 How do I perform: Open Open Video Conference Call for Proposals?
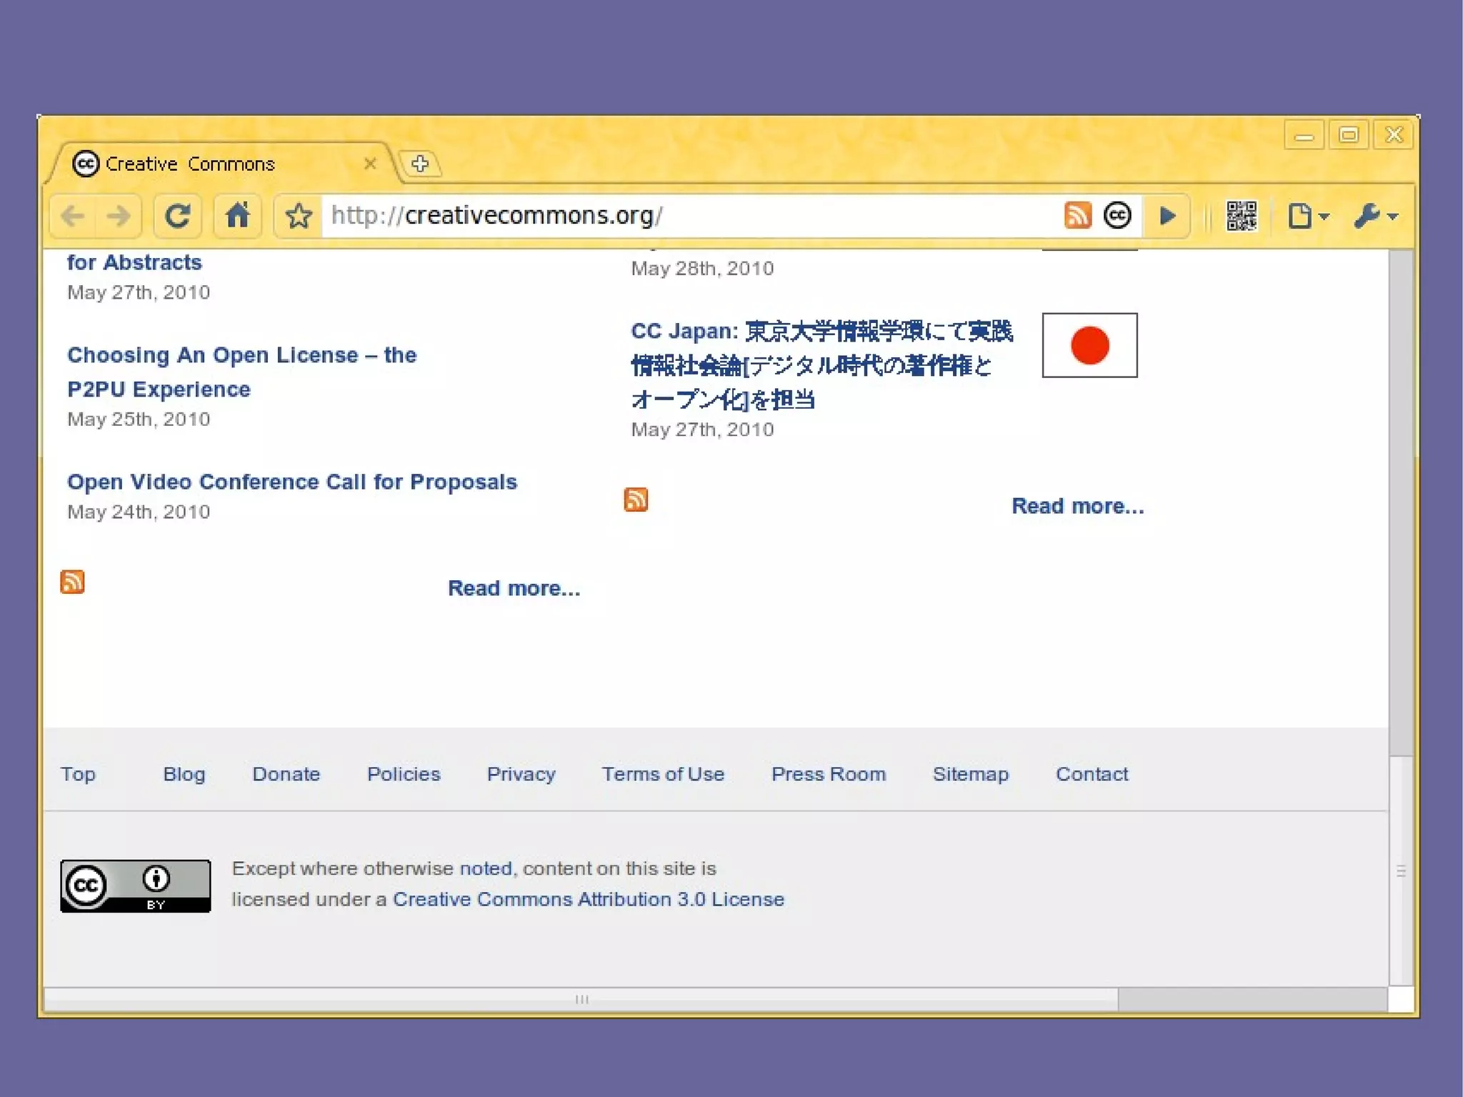[291, 482]
